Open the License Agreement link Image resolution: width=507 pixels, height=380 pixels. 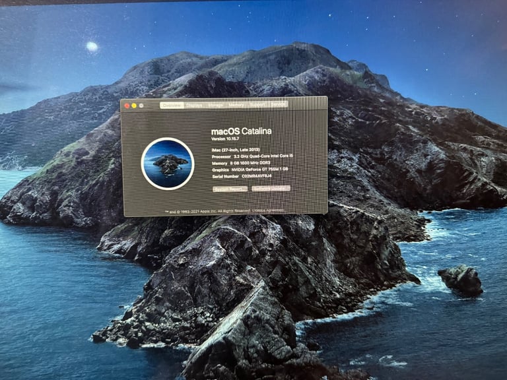pos(269,210)
